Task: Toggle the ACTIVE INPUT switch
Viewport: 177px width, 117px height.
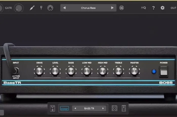Action: coord(16,71)
